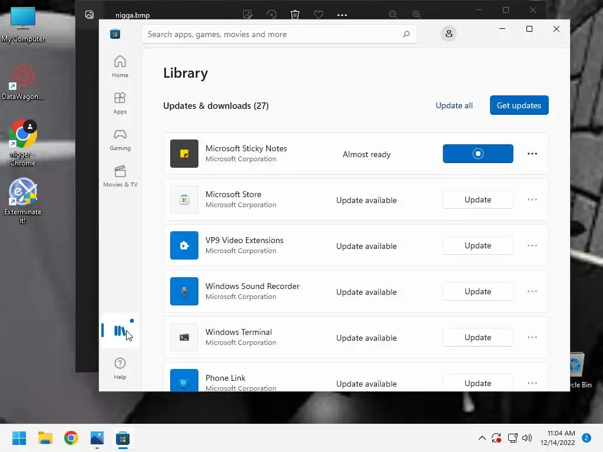Select the DataWagon desktop shortcut

23,82
